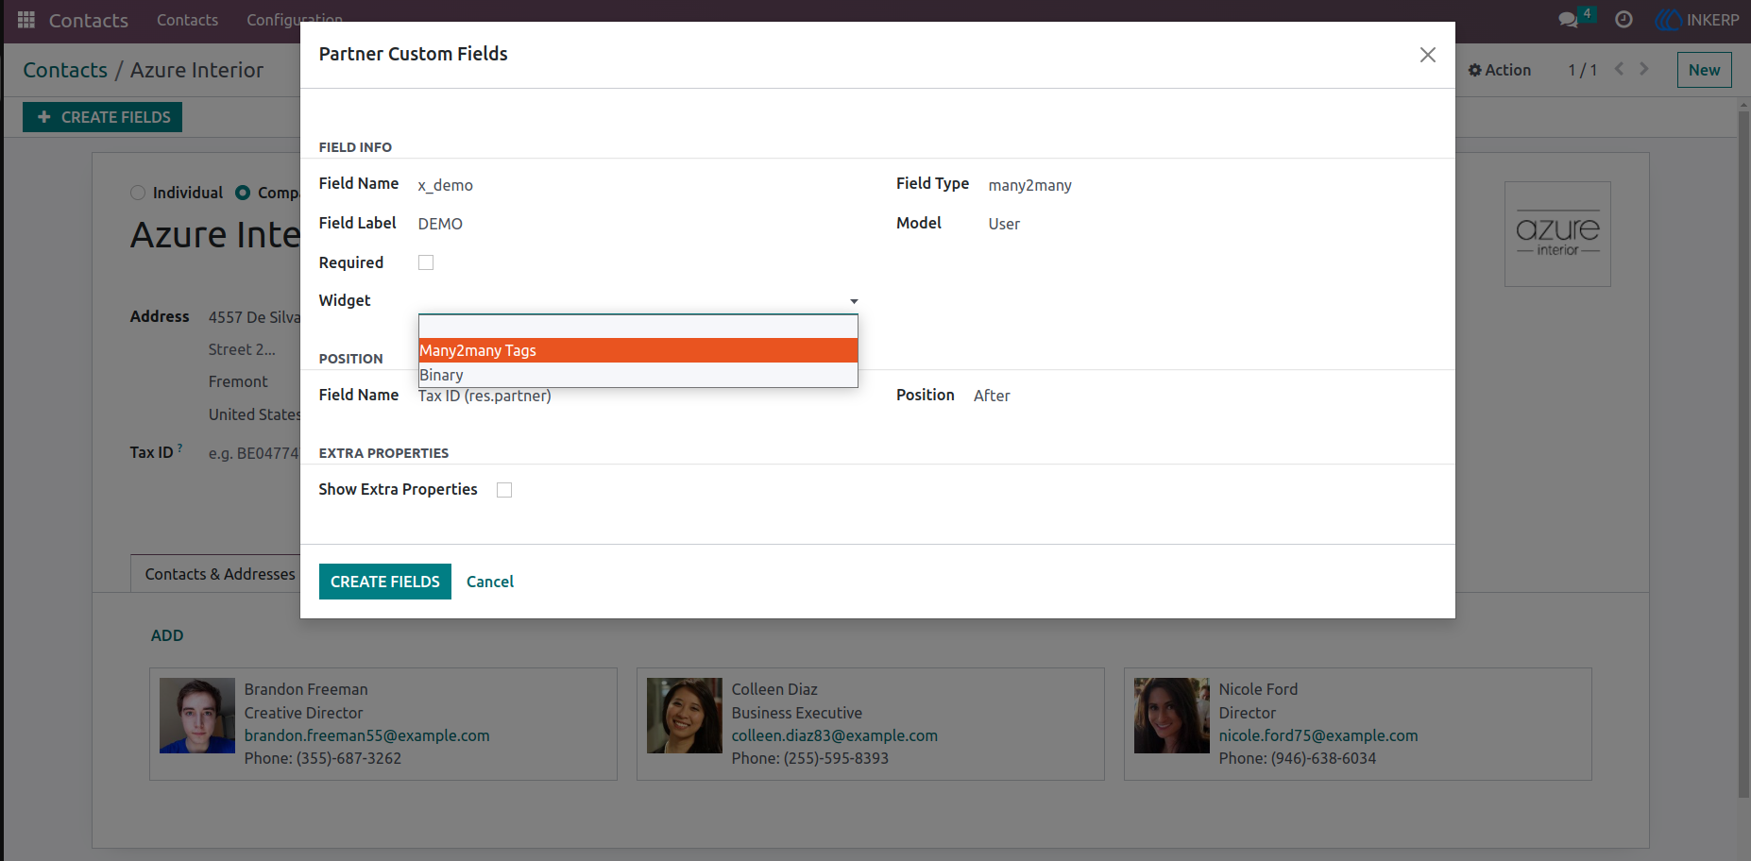The height and width of the screenshot is (861, 1751).
Task: Toggle the Widget dropdown arrow
Action: click(854, 301)
